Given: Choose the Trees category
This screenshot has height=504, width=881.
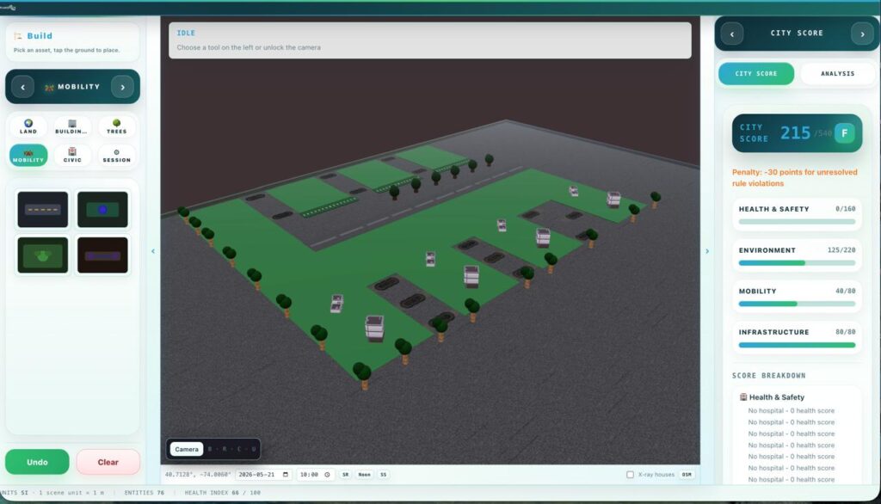Looking at the screenshot, I should coord(116,126).
